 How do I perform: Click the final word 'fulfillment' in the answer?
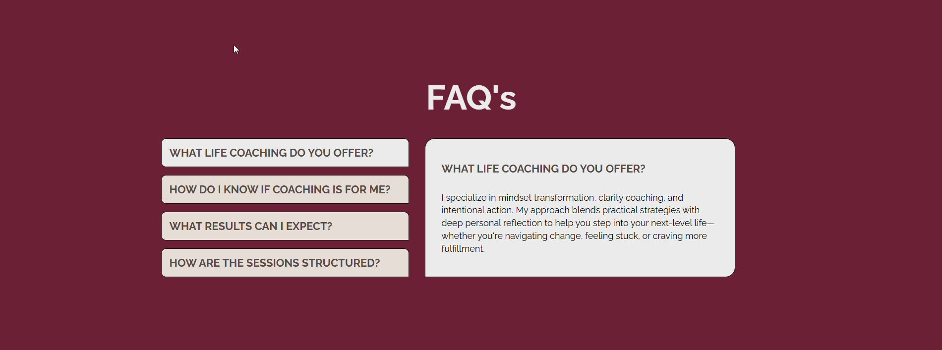(x=462, y=249)
